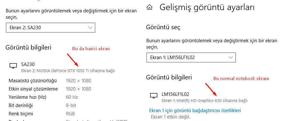
Task: Click the Bit derinliği 8-bit value
Action: (x=71, y=105)
